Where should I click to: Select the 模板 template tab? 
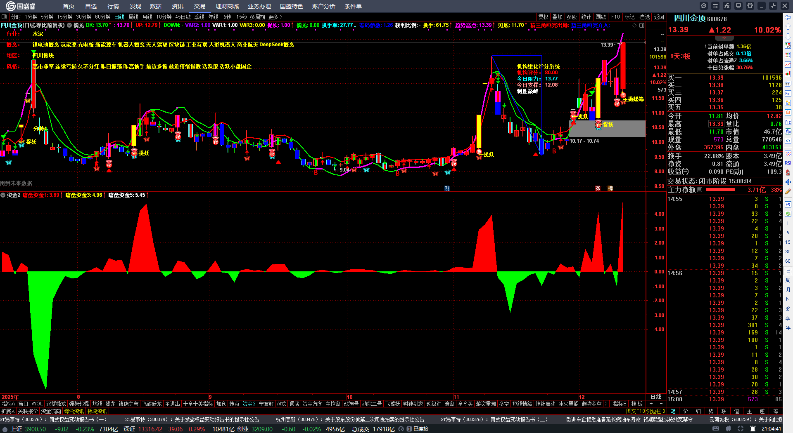coord(637,404)
